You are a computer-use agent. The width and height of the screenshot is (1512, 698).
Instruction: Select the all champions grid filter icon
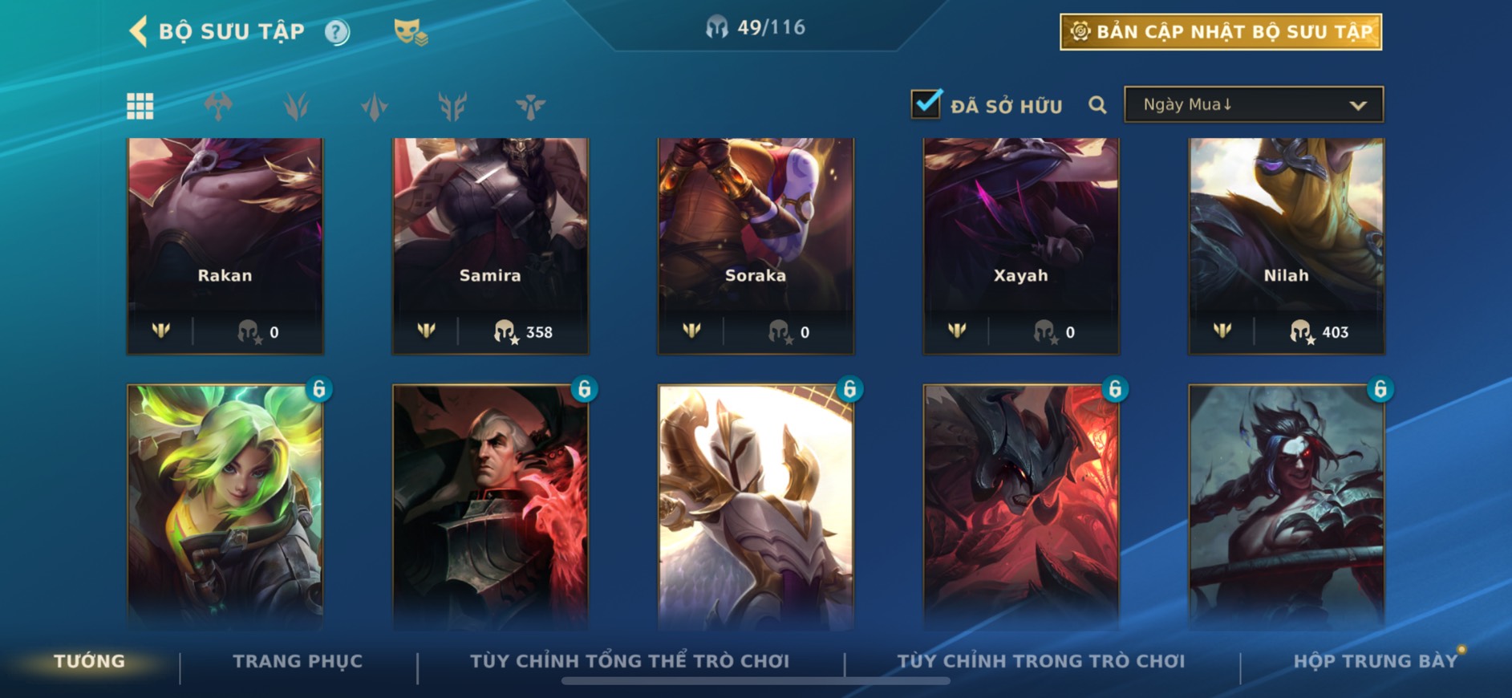click(x=140, y=106)
